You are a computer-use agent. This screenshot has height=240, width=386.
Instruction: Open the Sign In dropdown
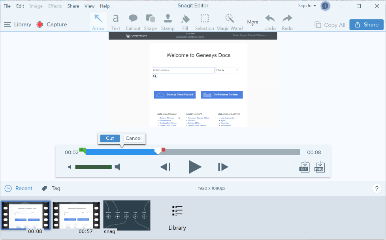[x=307, y=6]
